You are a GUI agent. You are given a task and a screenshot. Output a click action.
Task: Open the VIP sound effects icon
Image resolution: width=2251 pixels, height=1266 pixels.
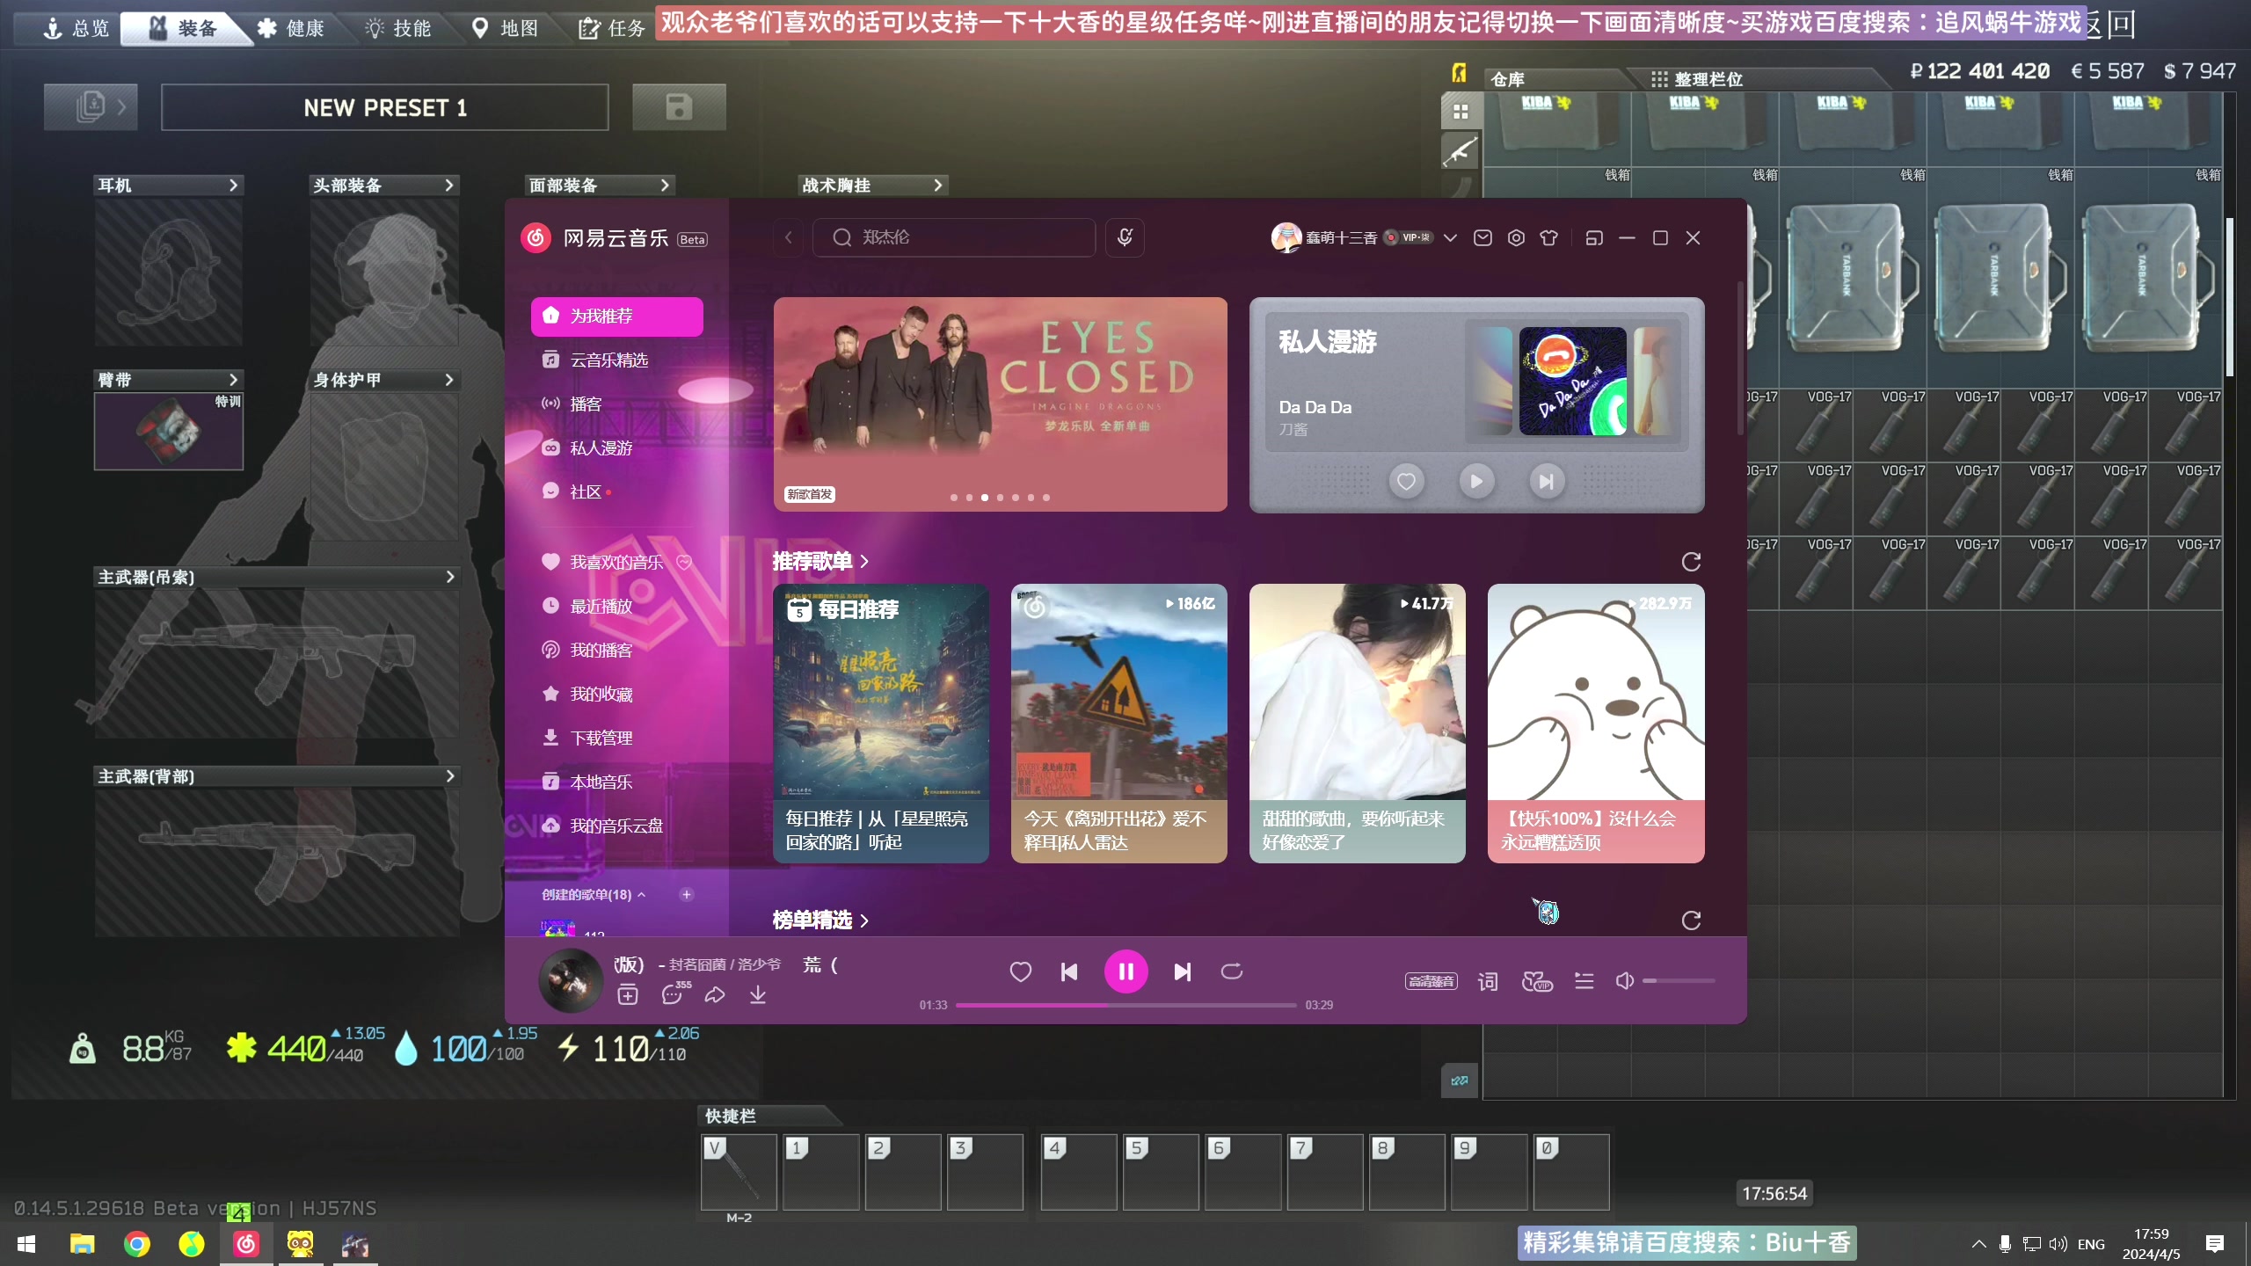pos(1537,981)
